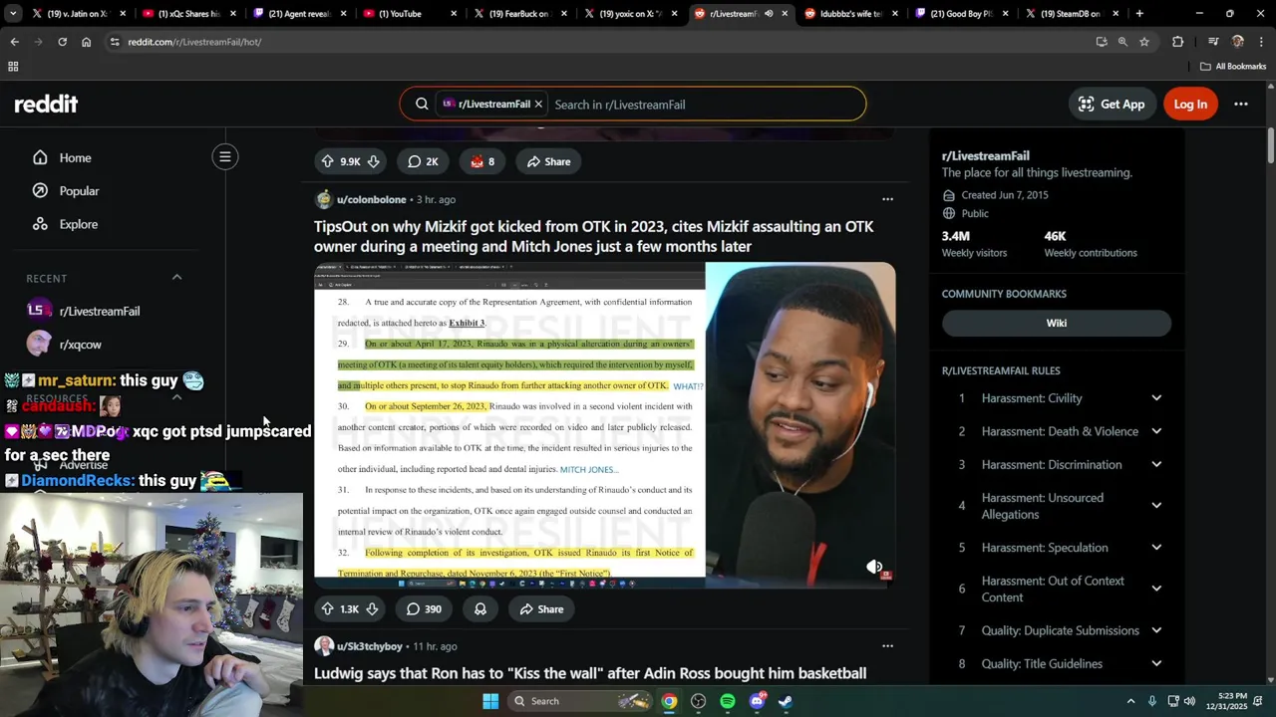Open a new browser tab

[1139, 14]
